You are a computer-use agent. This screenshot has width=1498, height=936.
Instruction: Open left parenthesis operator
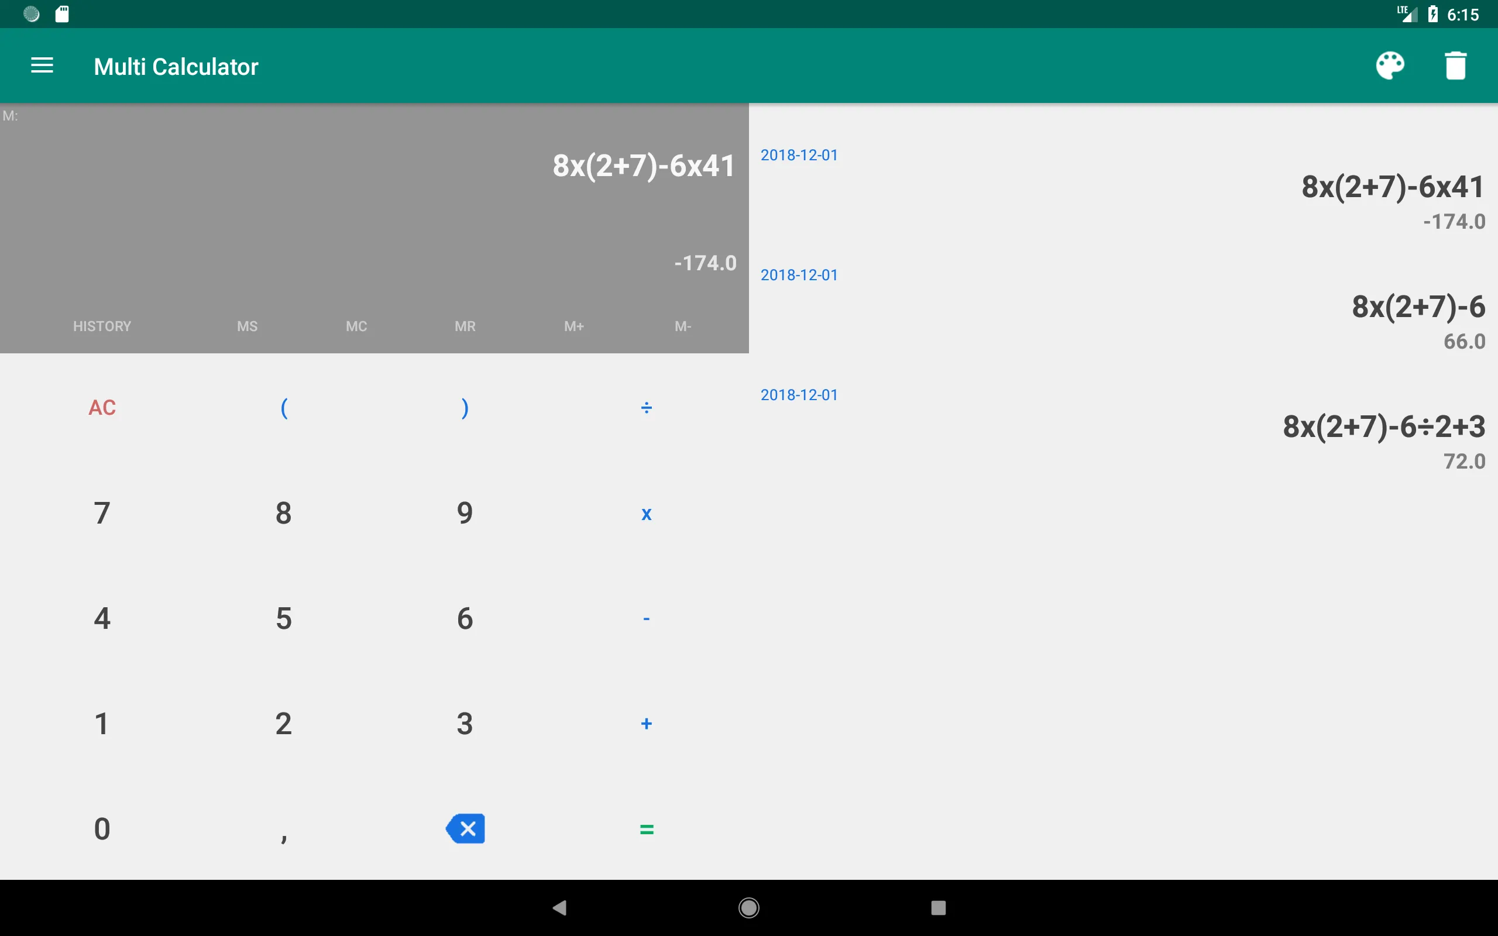(284, 408)
